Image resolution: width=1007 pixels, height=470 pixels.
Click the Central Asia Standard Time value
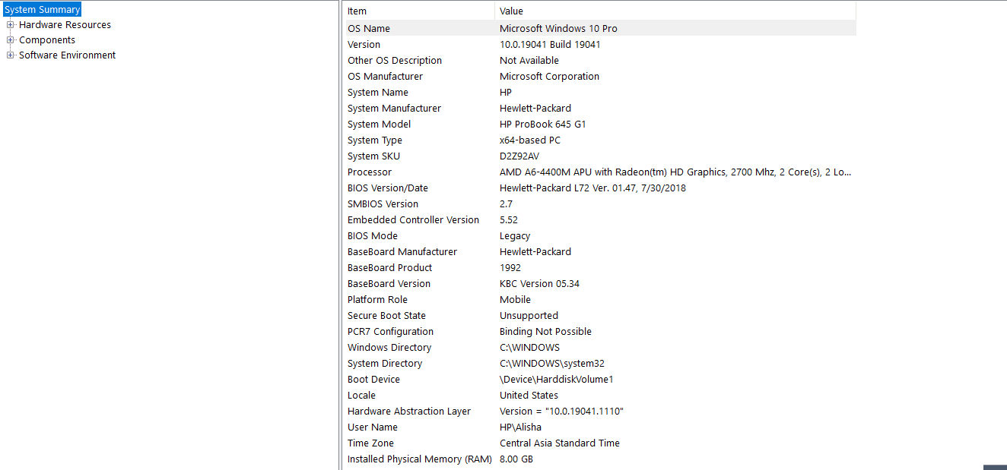pos(560,443)
